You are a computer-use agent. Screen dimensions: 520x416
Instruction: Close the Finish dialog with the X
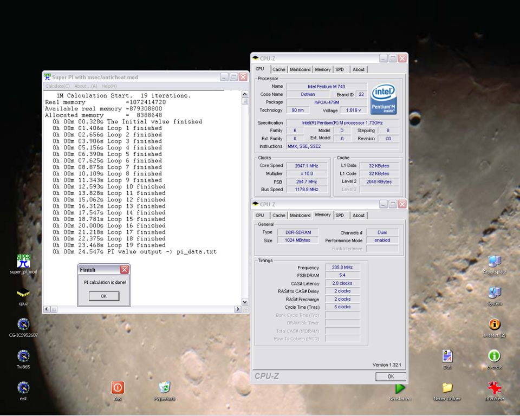click(125, 270)
